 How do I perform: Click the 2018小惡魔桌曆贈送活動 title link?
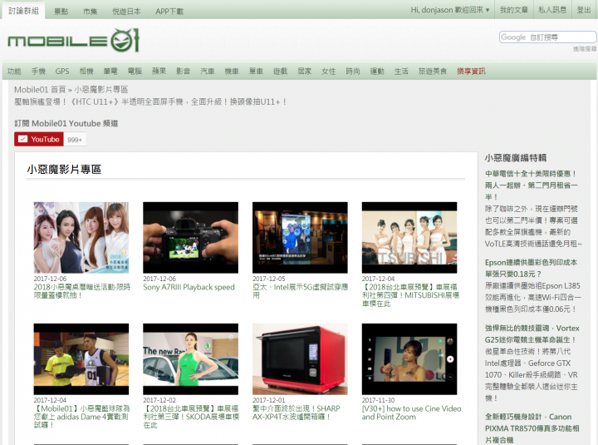82,291
